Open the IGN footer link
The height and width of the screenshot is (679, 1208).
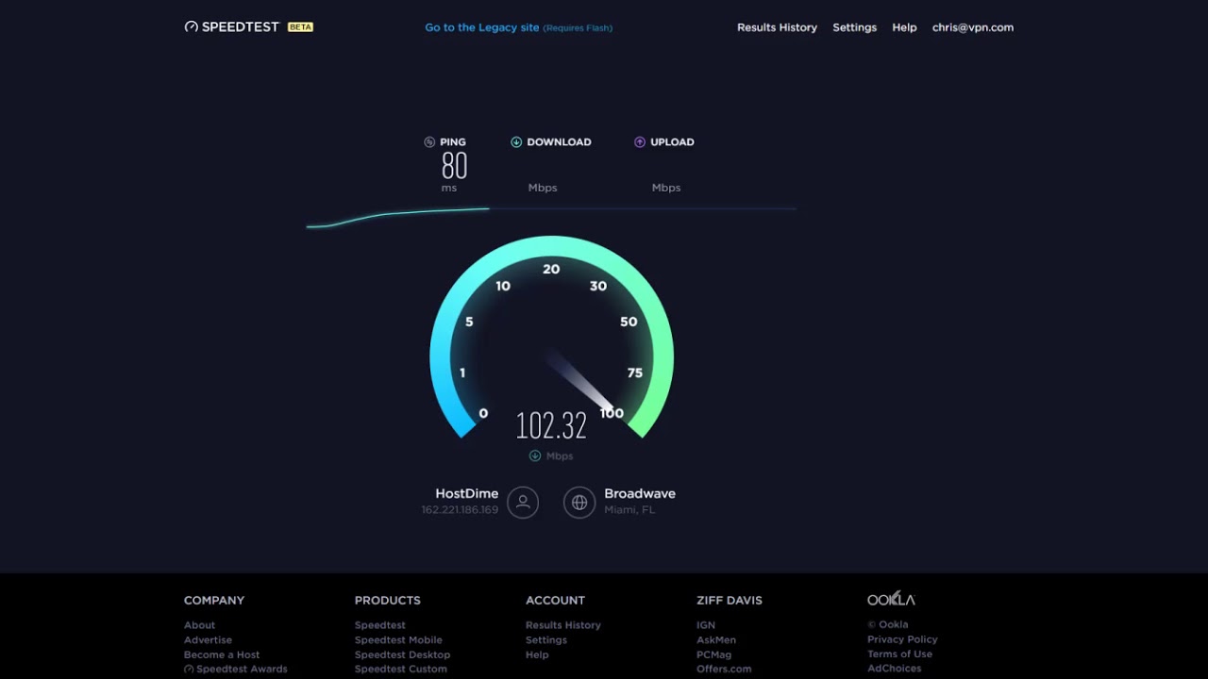[x=706, y=625]
